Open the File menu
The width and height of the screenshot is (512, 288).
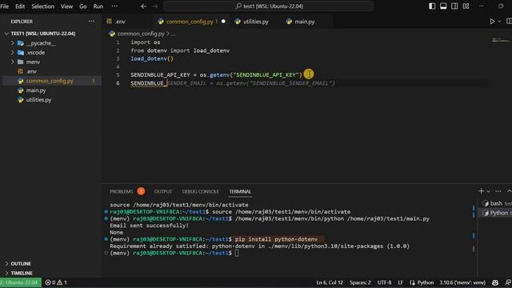pyautogui.click(x=5, y=6)
